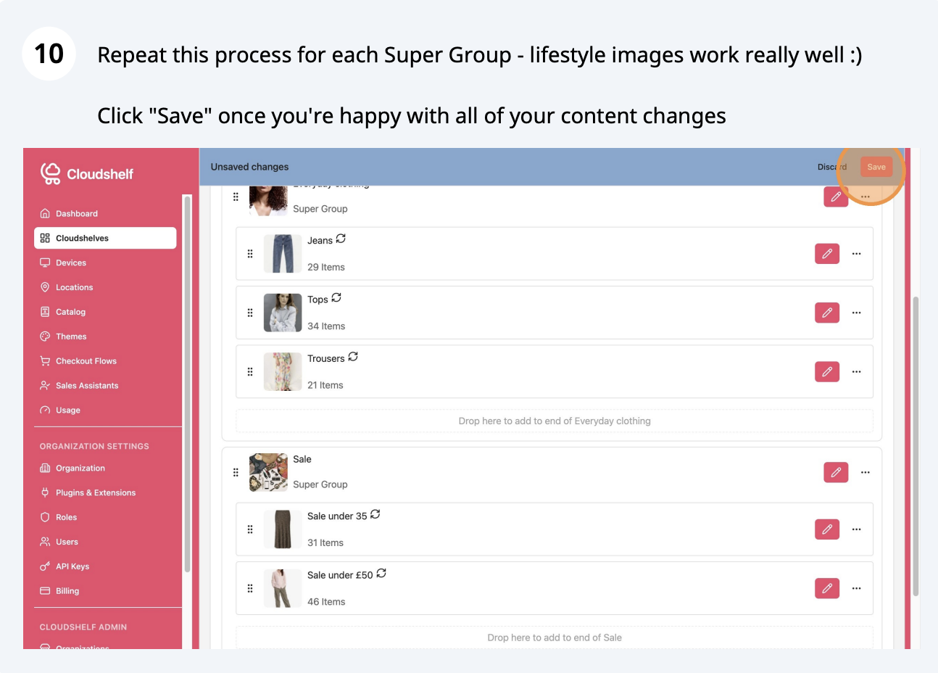938x673 pixels.
Task: Edit the Sale under £50 group
Action: (827, 588)
